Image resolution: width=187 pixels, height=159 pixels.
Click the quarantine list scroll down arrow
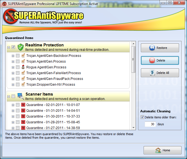133,128
